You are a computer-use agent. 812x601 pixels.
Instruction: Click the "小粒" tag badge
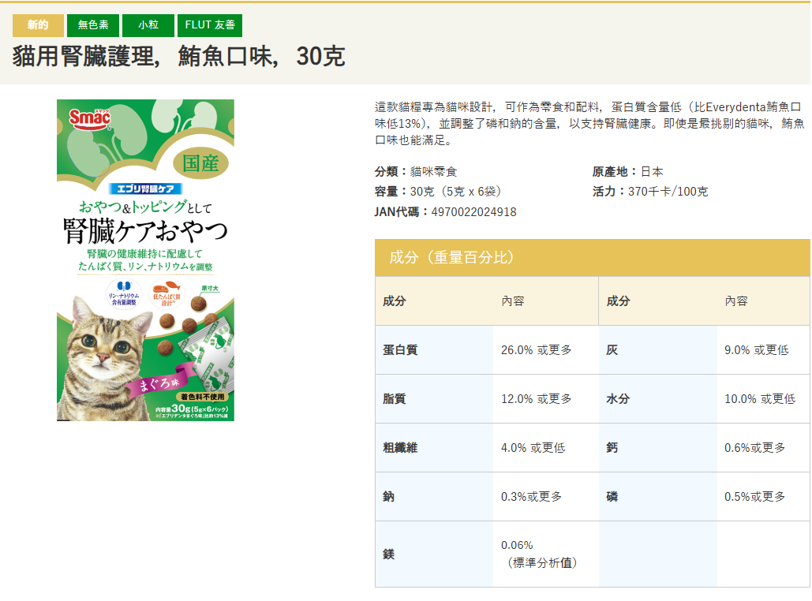click(148, 25)
